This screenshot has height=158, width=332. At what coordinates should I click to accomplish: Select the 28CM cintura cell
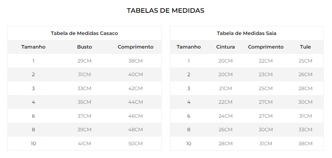pyautogui.click(x=226, y=144)
